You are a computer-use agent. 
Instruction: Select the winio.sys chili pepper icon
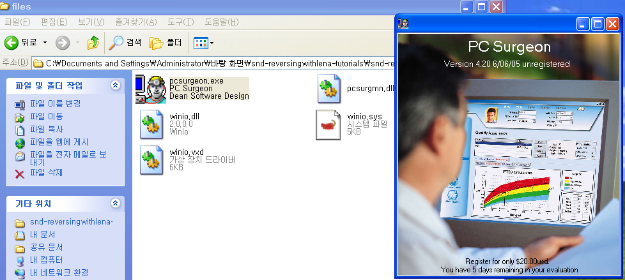pos(328,125)
